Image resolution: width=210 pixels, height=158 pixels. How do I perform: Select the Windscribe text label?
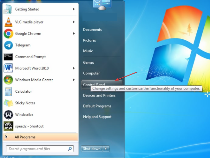(24, 115)
